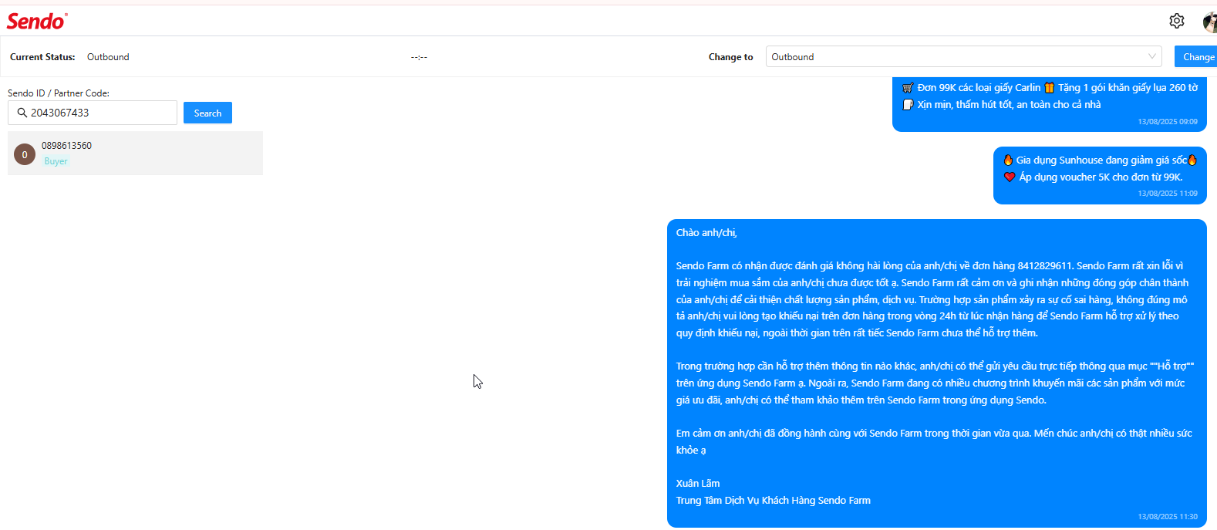The width and height of the screenshot is (1217, 530).
Task: Expand the Change to status dropdown arrow
Action: [x=1152, y=56]
